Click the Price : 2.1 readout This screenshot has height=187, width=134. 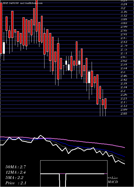16,183
